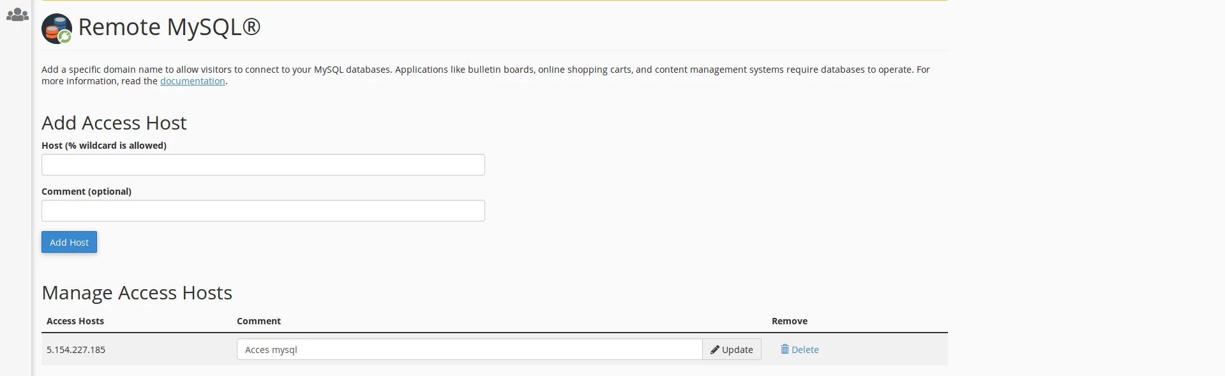
Task: Click the trash can icon beside Delete
Action: coord(785,349)
